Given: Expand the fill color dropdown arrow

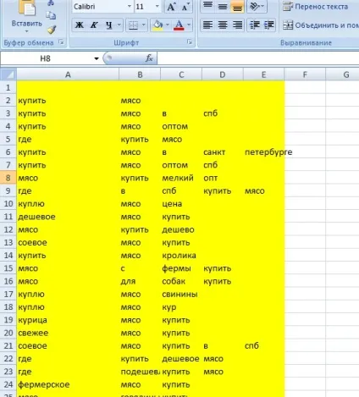Looking at the screenshot, I should [168, 25].
